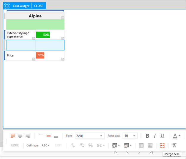The image size is (186, 159).
Task: Select the Exterior styling row bracket
Action: point(5,35)
